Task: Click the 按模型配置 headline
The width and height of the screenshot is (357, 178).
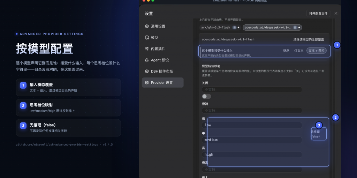Action: pyautogui.click(x=45, y=49)
